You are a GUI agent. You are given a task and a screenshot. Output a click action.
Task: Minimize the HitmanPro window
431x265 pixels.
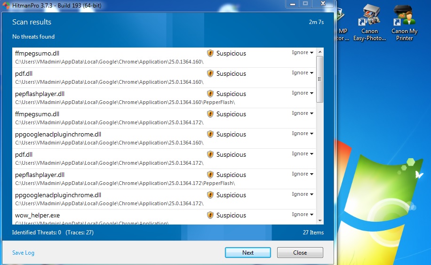pos(293,4)
